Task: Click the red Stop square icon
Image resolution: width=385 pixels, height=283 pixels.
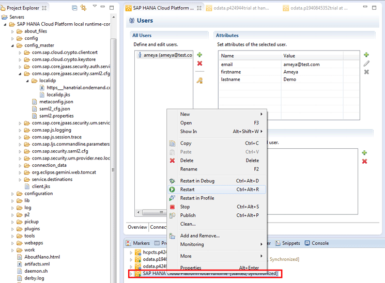Action: (x=173, y=207)
